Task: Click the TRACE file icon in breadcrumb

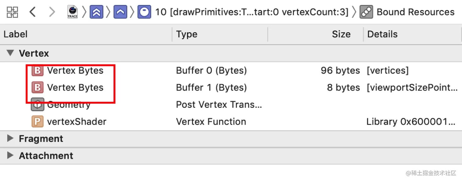Action: point(73,12)
